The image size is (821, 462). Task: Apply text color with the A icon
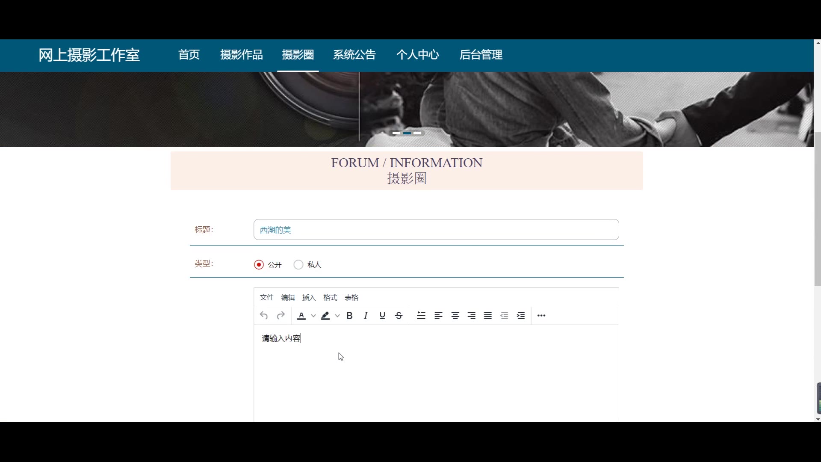(x=301, y=316)
